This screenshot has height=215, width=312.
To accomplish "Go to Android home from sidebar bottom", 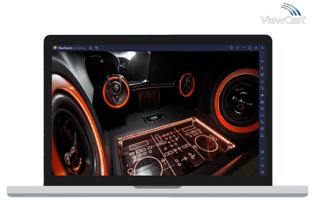I will [x=262, y=165].
